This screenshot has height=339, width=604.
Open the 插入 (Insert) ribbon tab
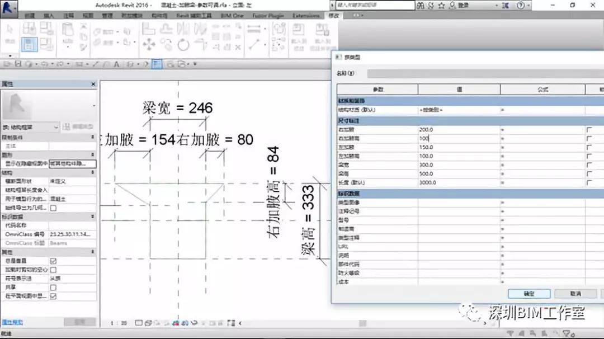pyautogui.click(x=49, y=16)
